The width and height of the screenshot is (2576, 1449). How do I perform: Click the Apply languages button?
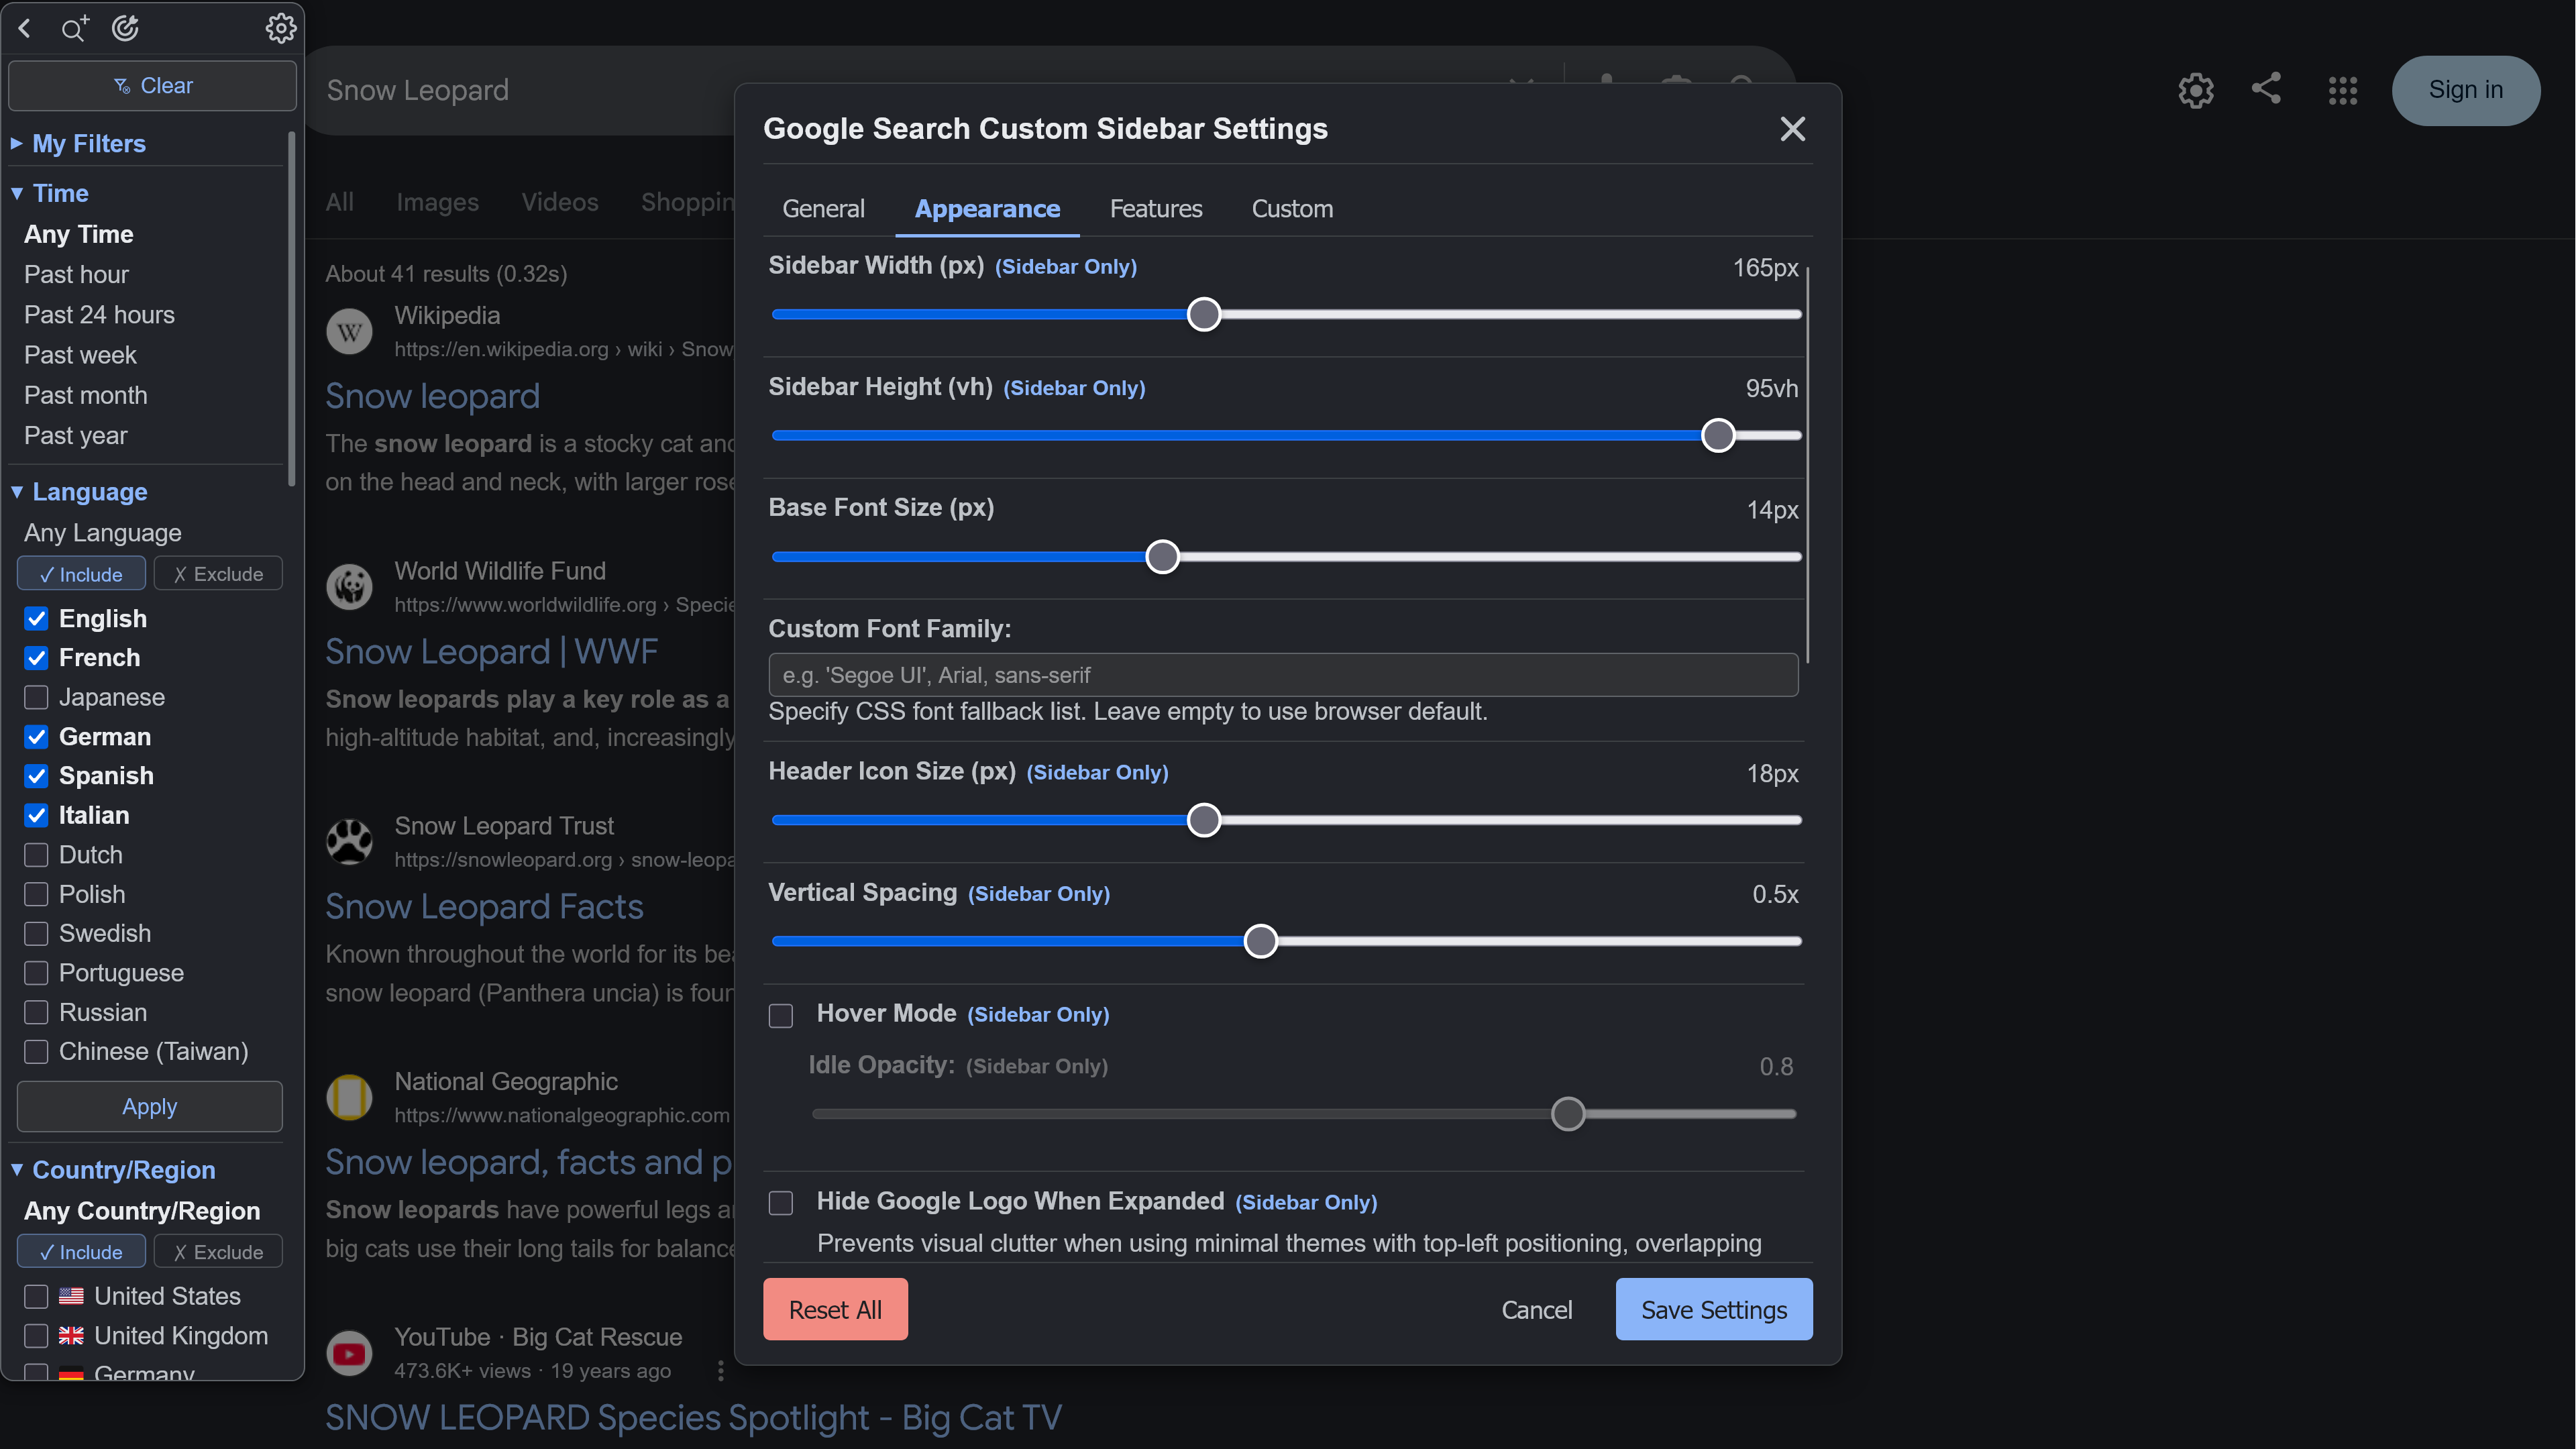150,1107
